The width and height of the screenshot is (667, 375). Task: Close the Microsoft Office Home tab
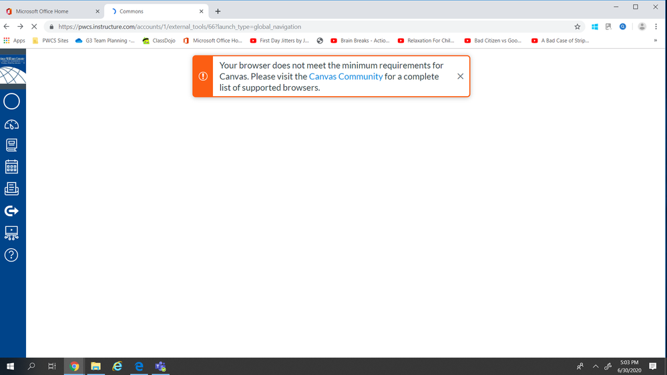pos(97,11)
